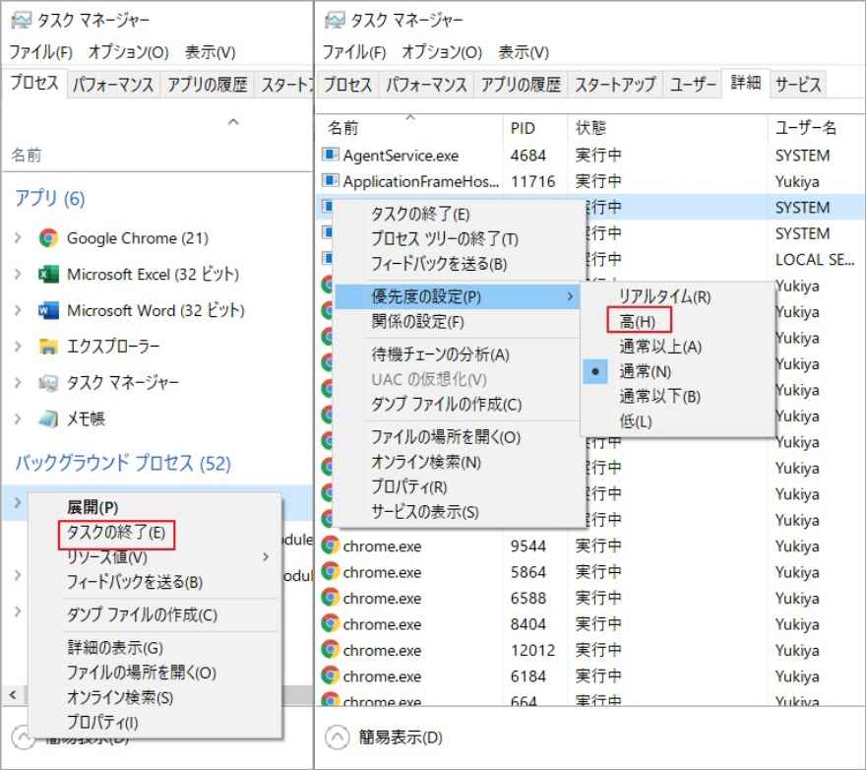866x770 pixels.
Task: Click the left scroll arrow of the horizontal scrollbar
Action: point(13,695)
